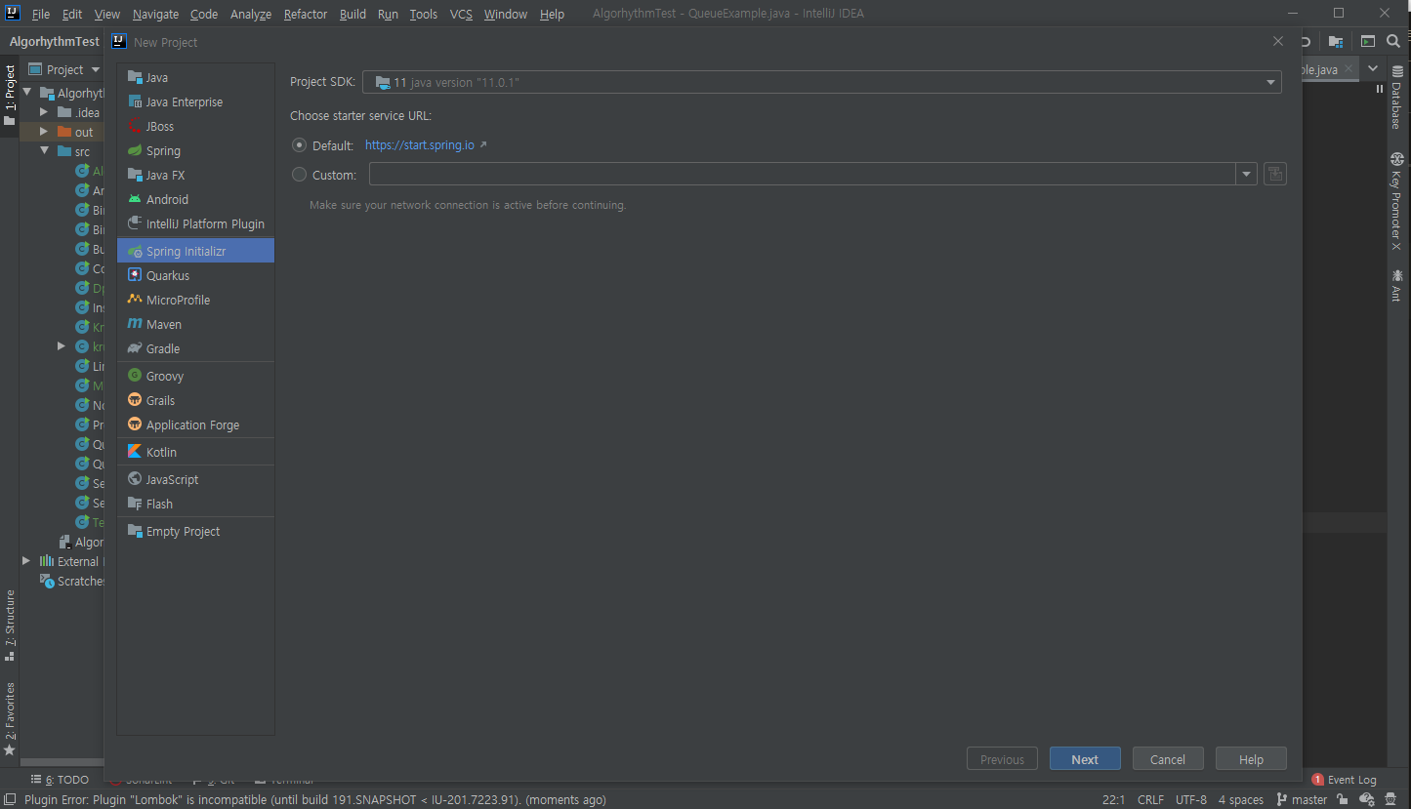Click the read-only lock icon in status bar

[1344, 799]
